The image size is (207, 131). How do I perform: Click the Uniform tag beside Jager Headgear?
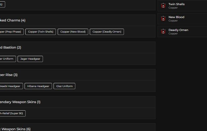click(7, 59)
